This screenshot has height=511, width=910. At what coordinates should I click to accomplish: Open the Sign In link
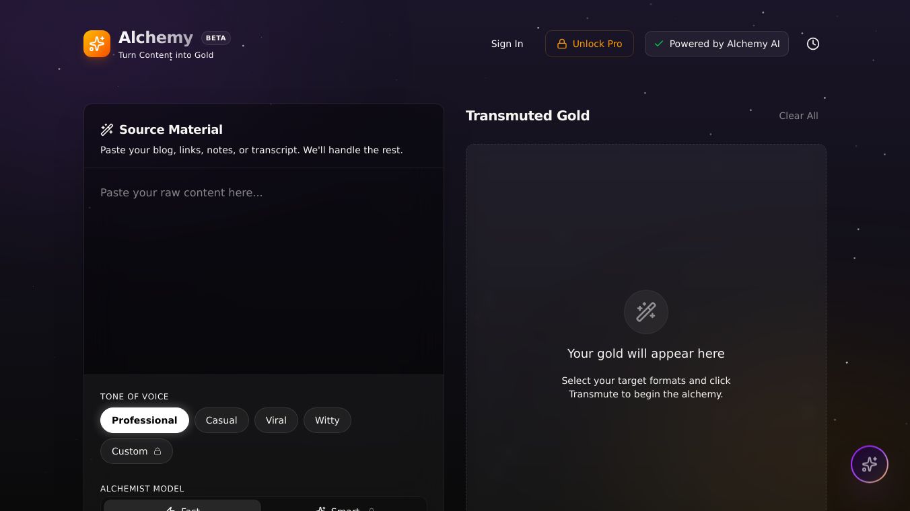[507, 44]
